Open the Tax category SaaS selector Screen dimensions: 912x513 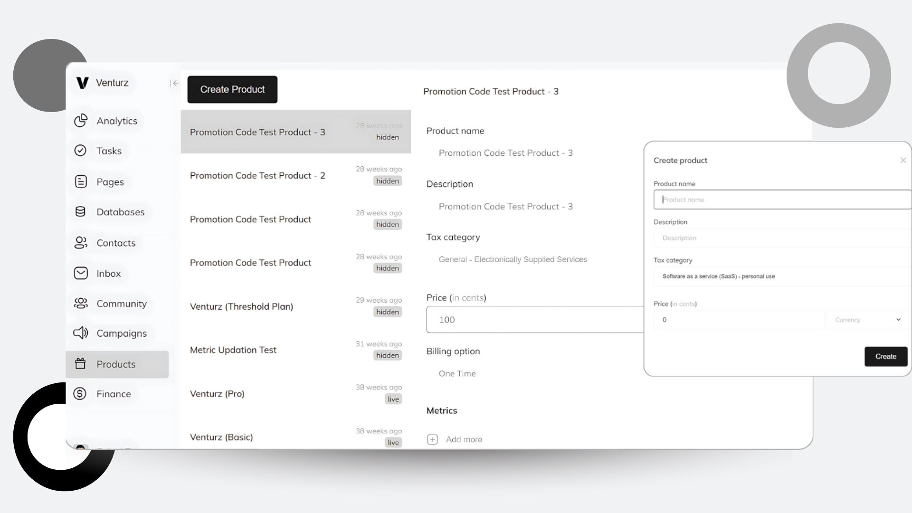click(x=781, y=276)
